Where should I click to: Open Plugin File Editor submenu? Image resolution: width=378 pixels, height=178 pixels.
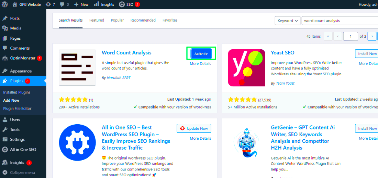pyautogui.click(x=18, y=108)
